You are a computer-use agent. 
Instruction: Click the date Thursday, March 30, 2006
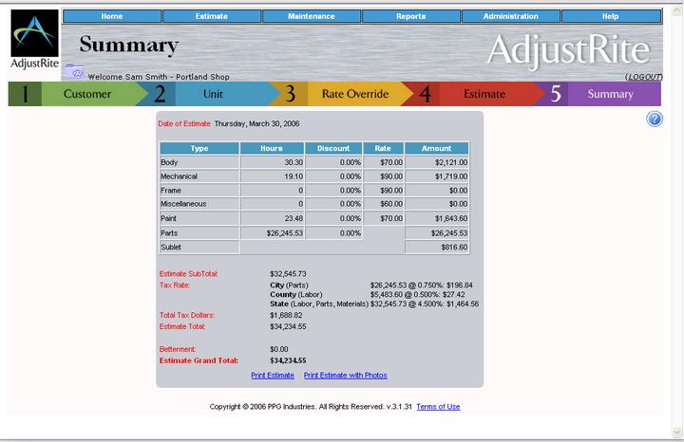(256, 123)
